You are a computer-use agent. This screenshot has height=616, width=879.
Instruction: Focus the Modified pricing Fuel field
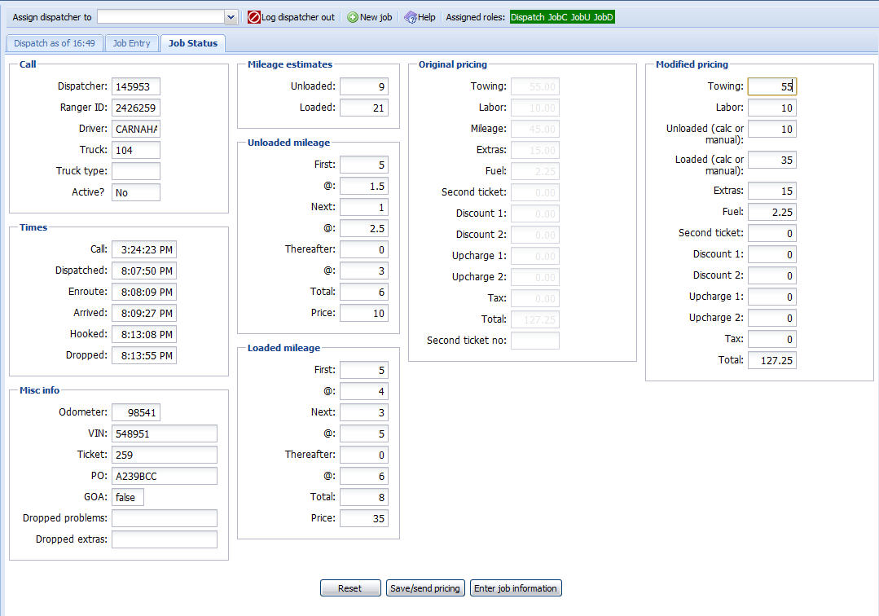tap(771, 213)
